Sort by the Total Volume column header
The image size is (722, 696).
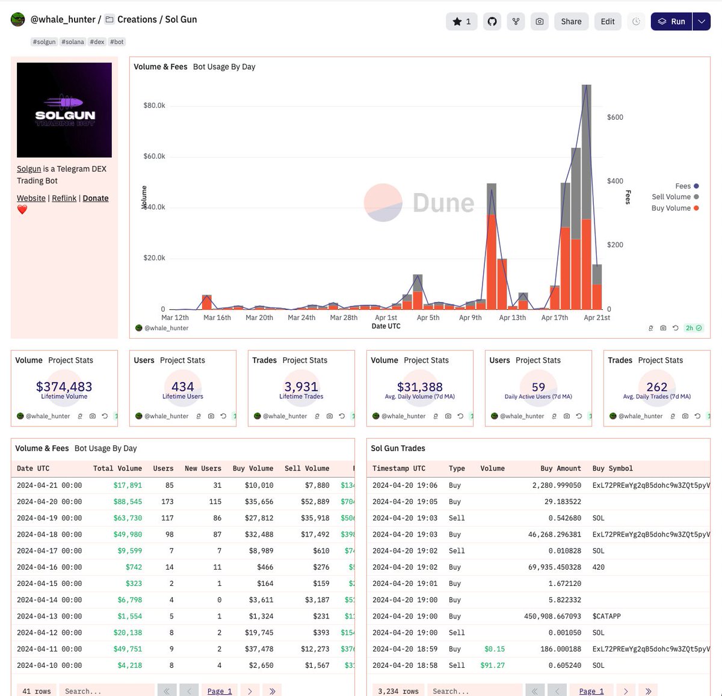117,469
